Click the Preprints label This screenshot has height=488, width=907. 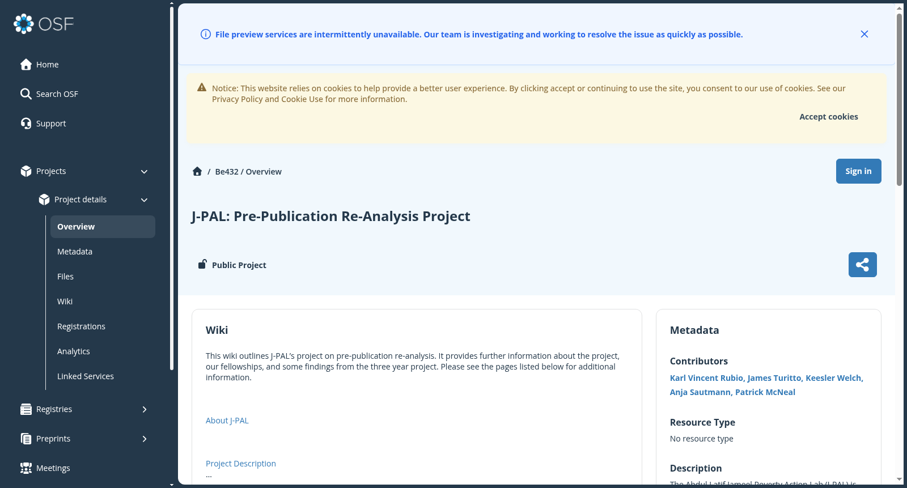pyautogui.click(x=53, y=439)
